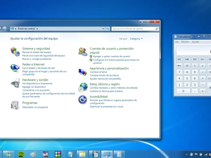Viewport: 211px width, 158px height.
Task: Click Ver dispositivos e impresoras
Action: (x=37, y=83)
